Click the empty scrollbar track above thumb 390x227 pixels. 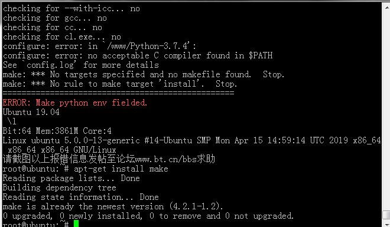[386, 111]
